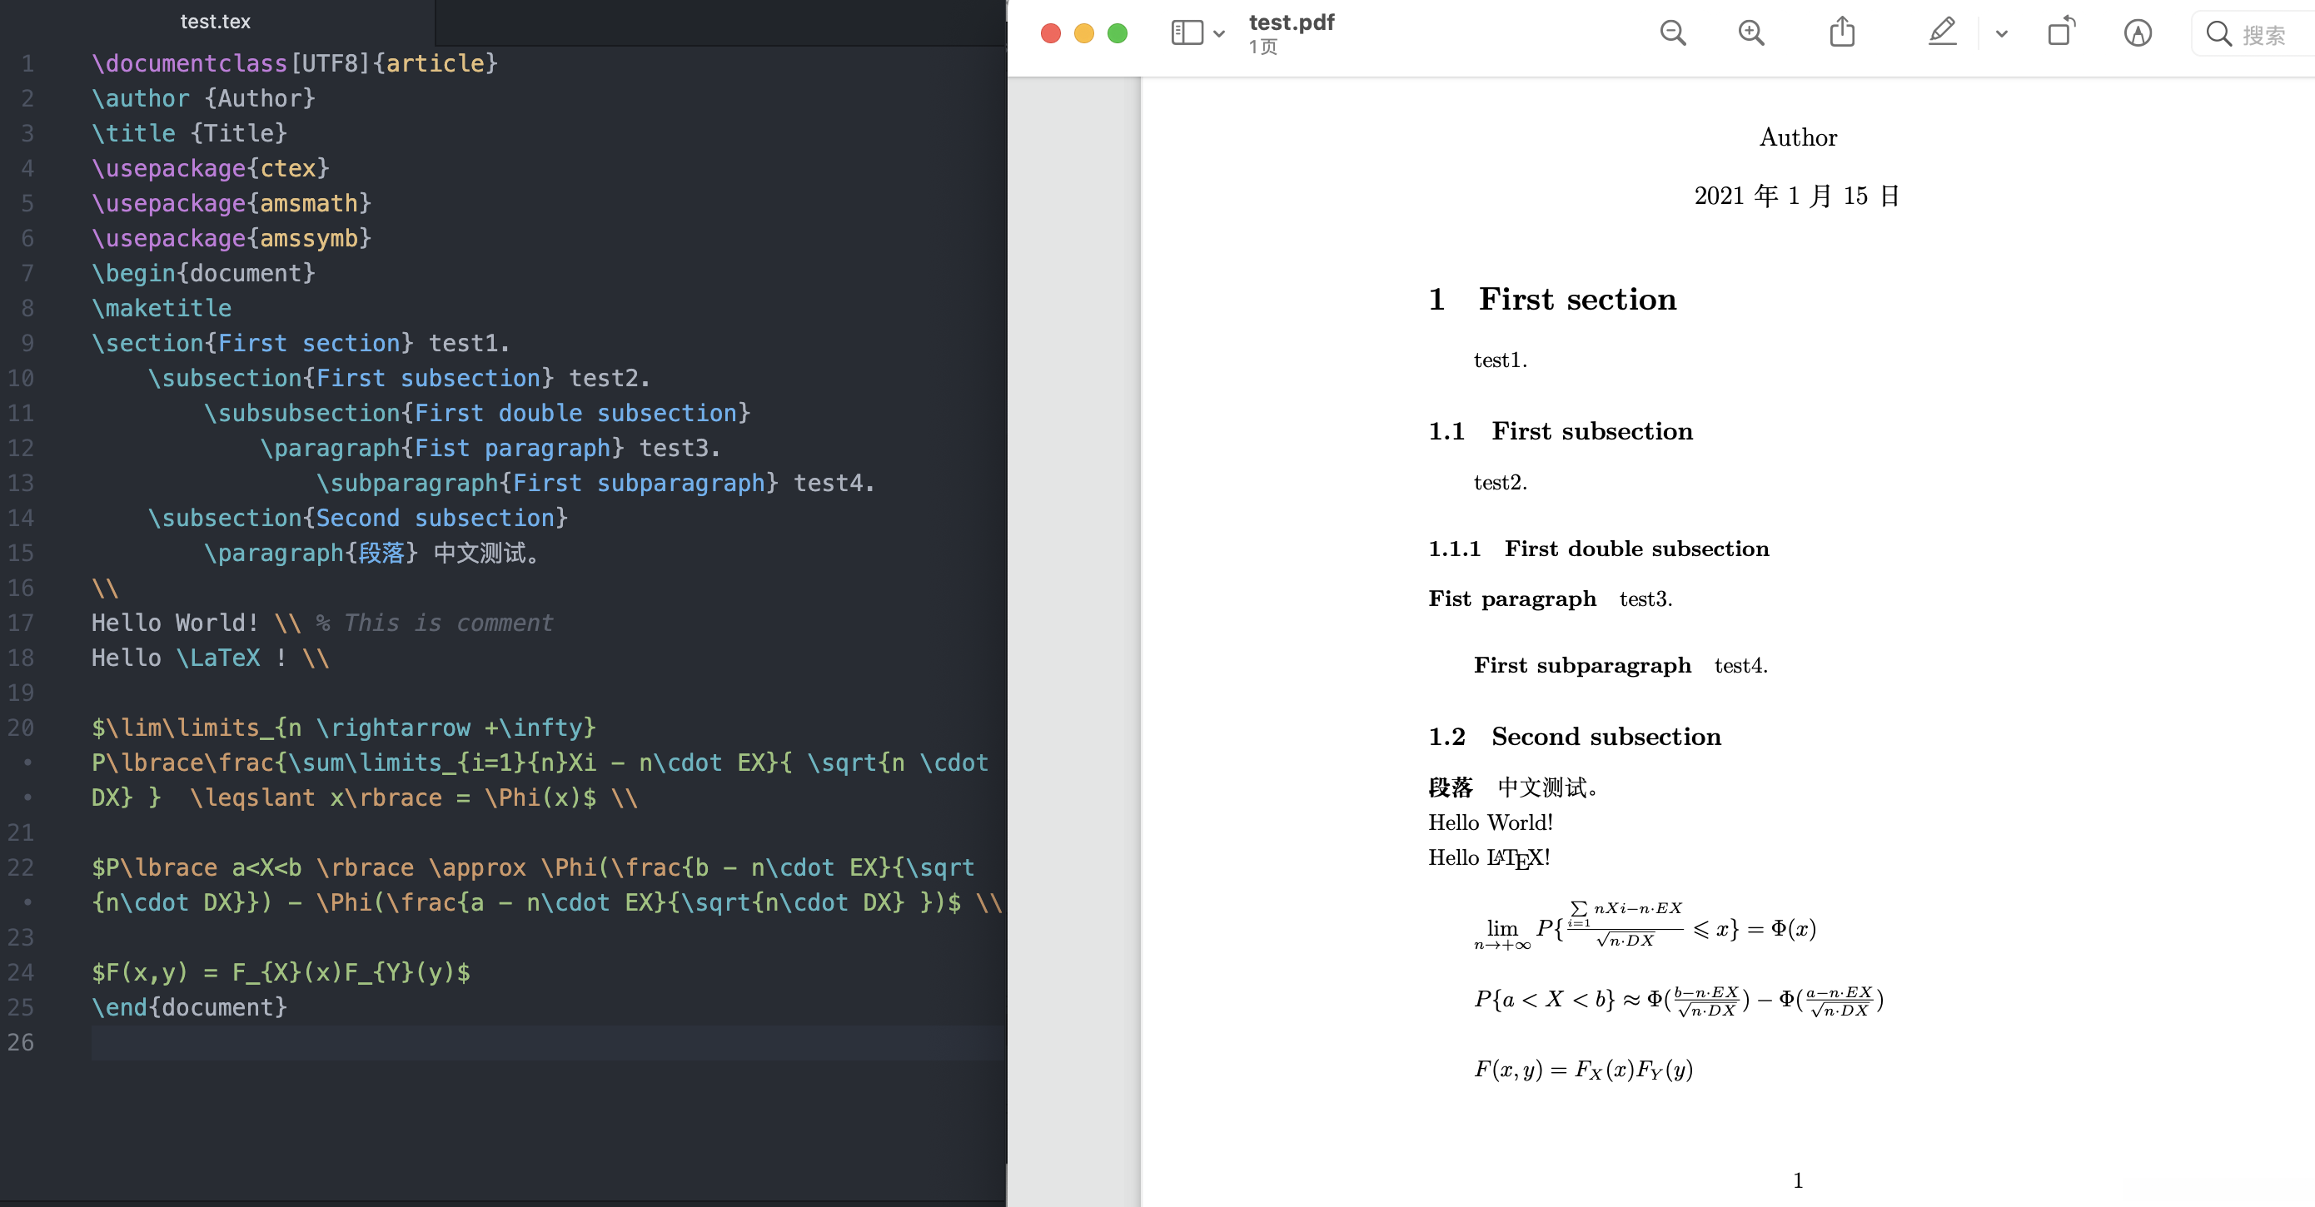The width and height of the screenshot is (2315, 1207).
Task: Click the test.pdf window title
Action: click(x=1292, y=22)
